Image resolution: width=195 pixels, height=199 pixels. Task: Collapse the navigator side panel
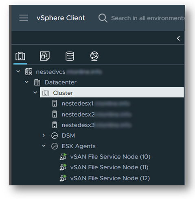(178, 39)
